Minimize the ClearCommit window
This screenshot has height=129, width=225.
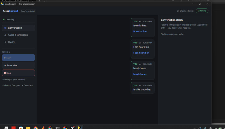[192, 4]
